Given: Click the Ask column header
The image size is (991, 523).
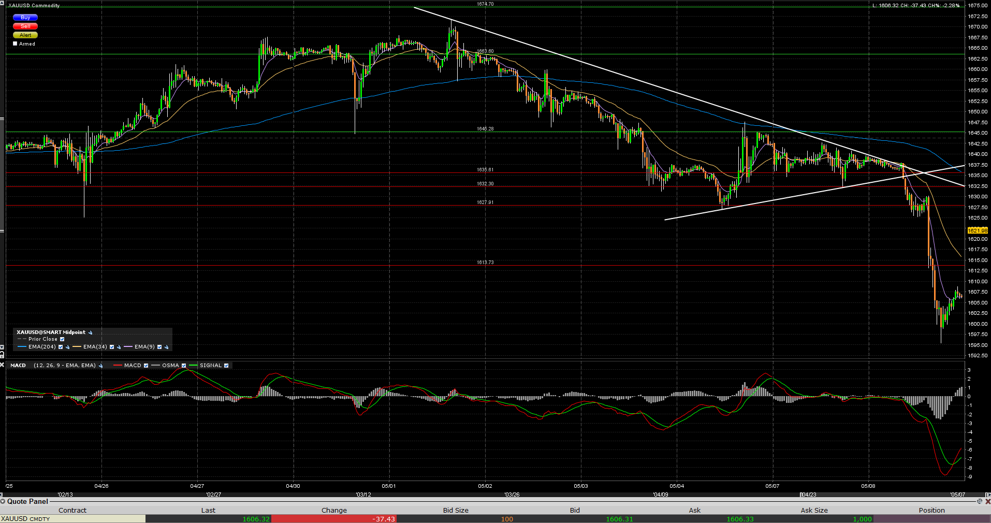Looking at the screenshot, I should click(x=695, y=510).
